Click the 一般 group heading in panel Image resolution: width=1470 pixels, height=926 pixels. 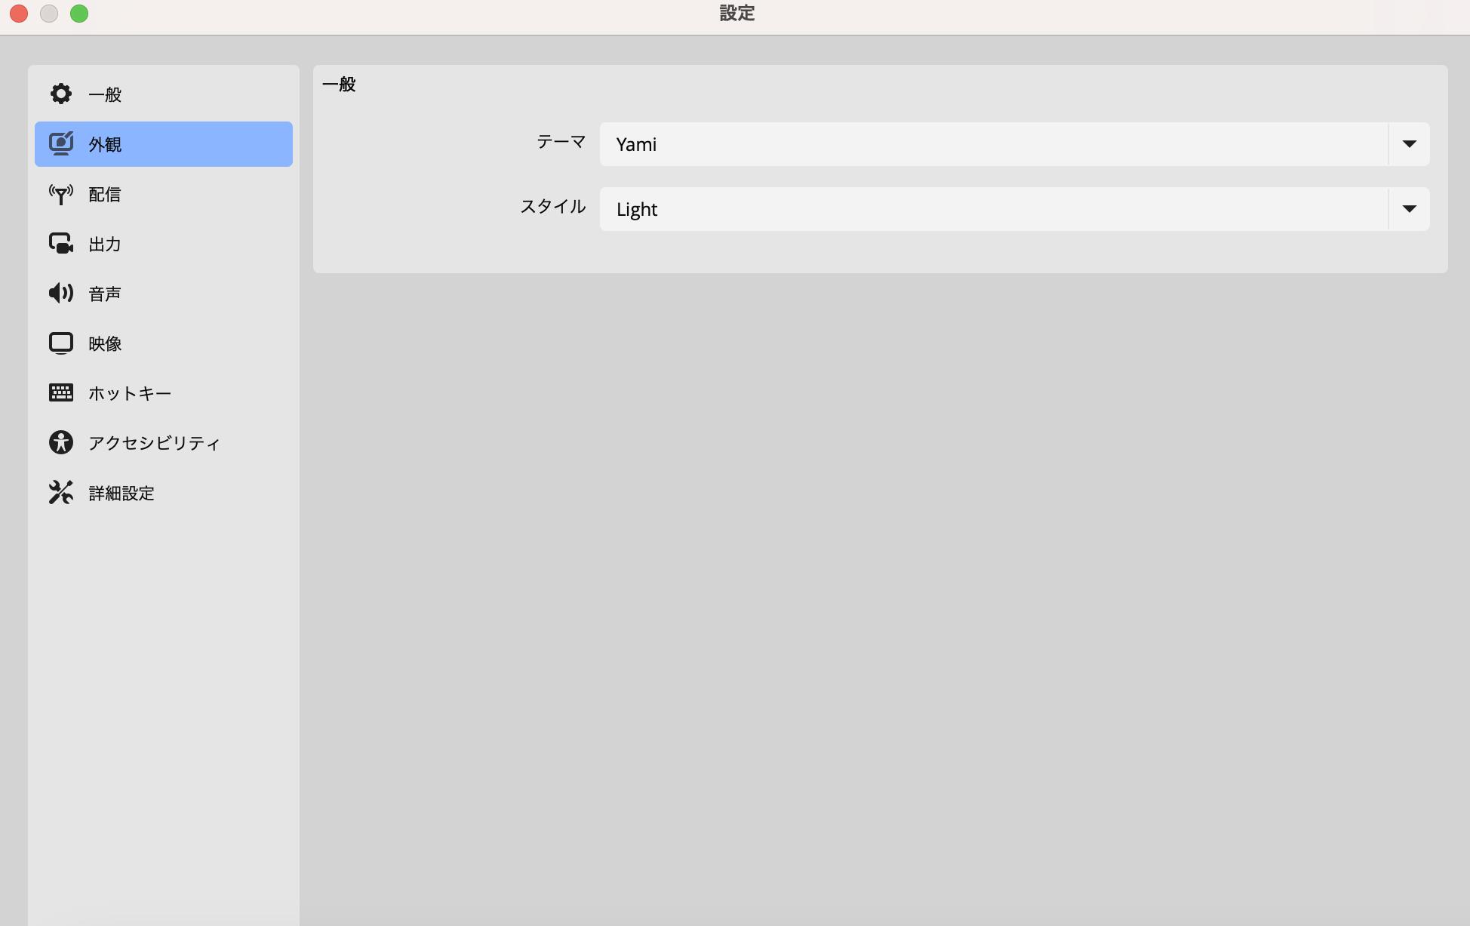point(339,85)
